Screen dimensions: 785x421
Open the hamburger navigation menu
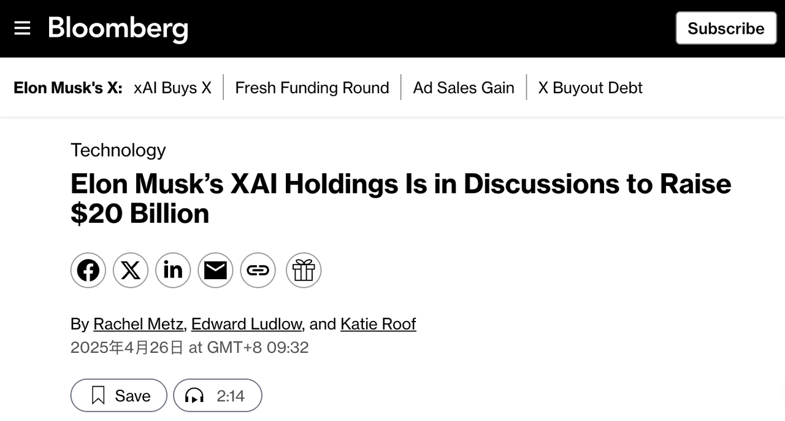pos(22,28)
